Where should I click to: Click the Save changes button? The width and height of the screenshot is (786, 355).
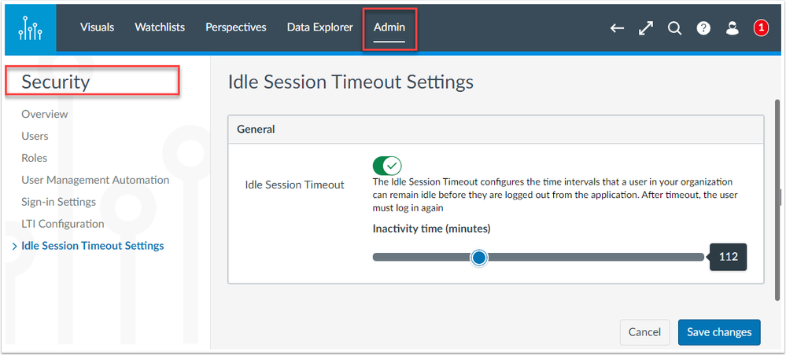[719, 332]
